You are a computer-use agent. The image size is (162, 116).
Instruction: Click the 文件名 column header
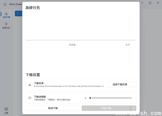[x=72, y=45]
